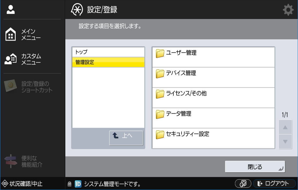Viewport: 298px width, 190px height.
Task: Click the 状況確認/中止 label
Action: coord(26,184)
